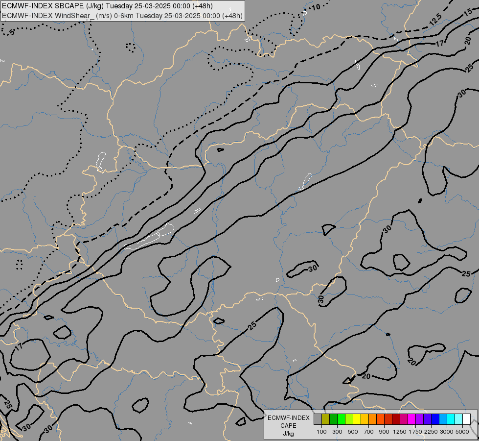Select the amber swatch above 700
This screenshot has width=479, height=441.
point(365,419)
